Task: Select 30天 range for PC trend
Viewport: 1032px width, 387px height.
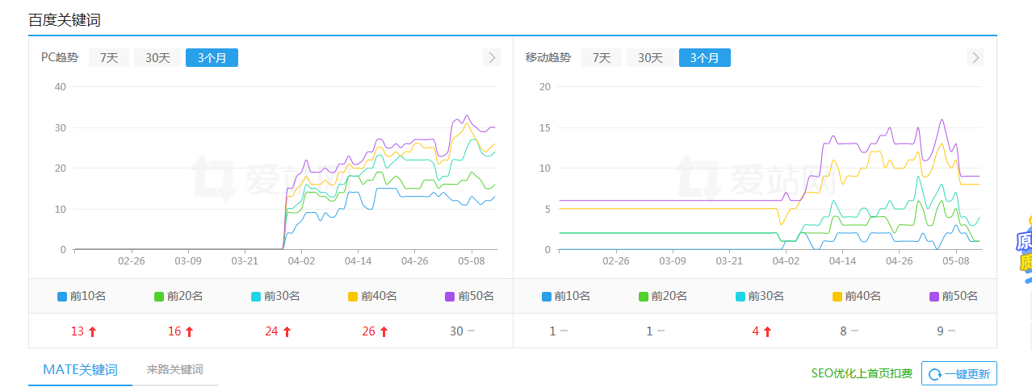Action: pyautogui.click(x=157, y=58)
